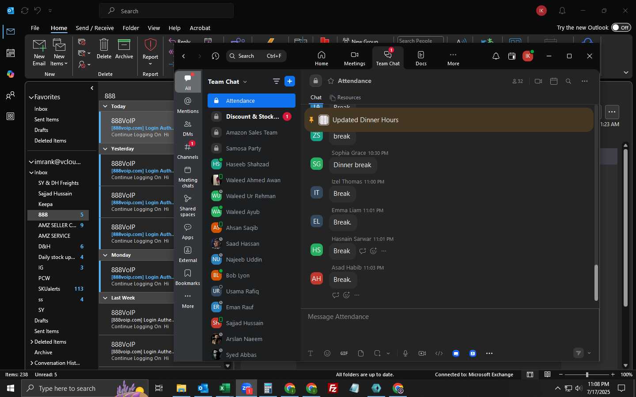Select the SKUalerts folder in Outlook
Image resolution: width=636 pixels, height=397 pixels.
point(58,289)
